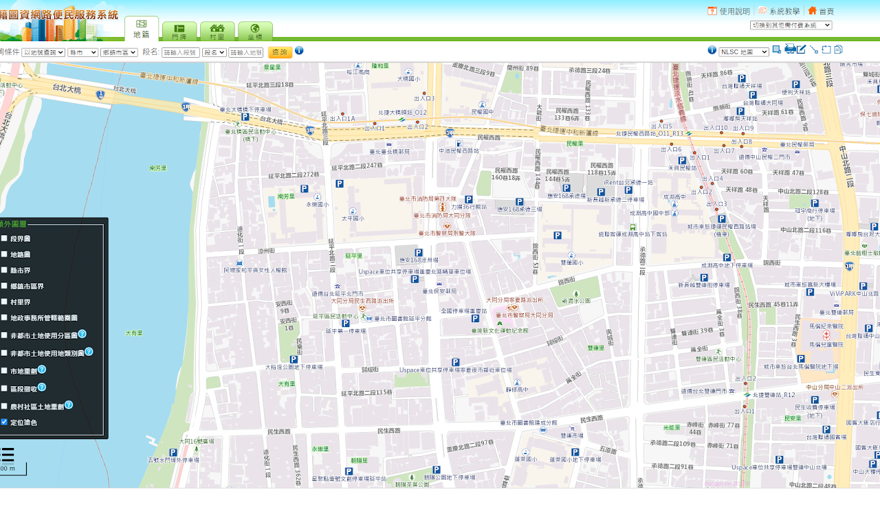Select the area measure tool icon
Viewport: 880px width, 518px height.
pos(826,49)
